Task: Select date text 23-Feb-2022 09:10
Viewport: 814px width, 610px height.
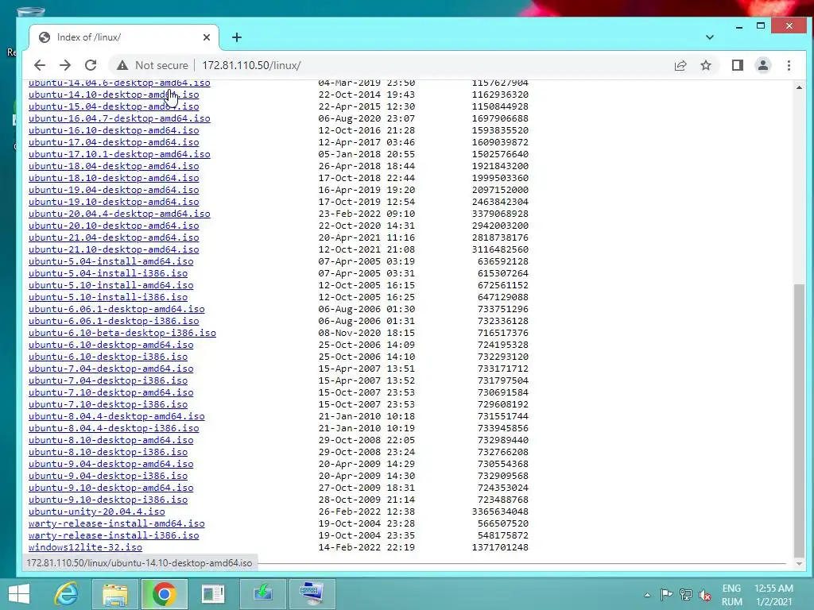Action: pyautogui.click(x=366, y=214)
